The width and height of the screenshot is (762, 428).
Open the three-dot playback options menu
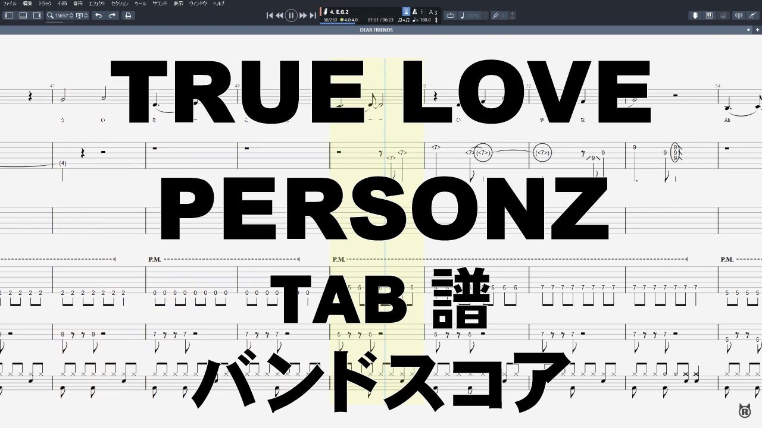421,11
